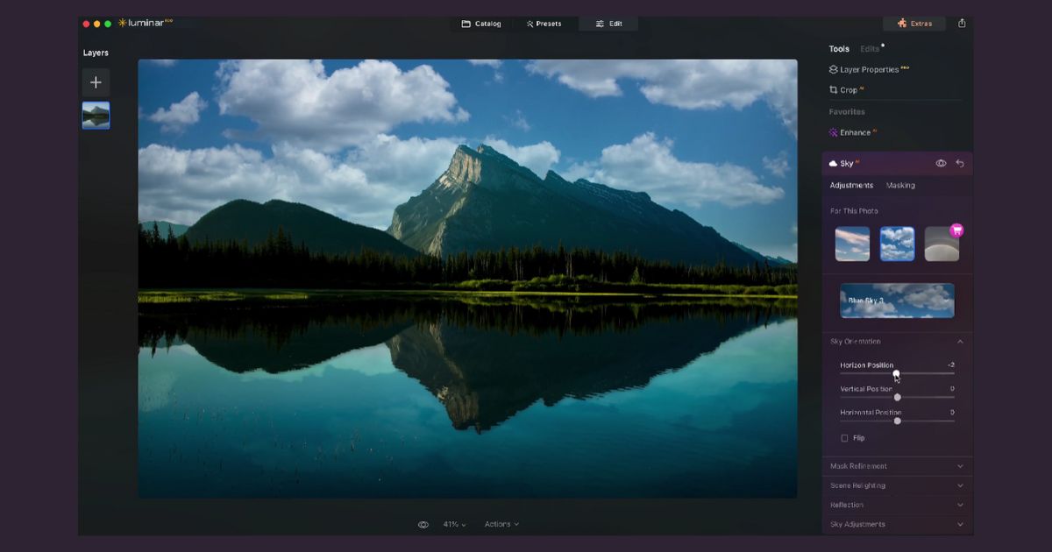Choose the selected blue sky thumbnail
The width and height of the screenshot is (1052, 552).
click(897, 244)
